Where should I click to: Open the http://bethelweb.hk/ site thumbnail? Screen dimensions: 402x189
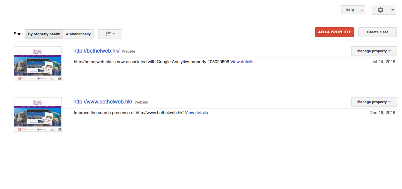(x=38, y=64)
